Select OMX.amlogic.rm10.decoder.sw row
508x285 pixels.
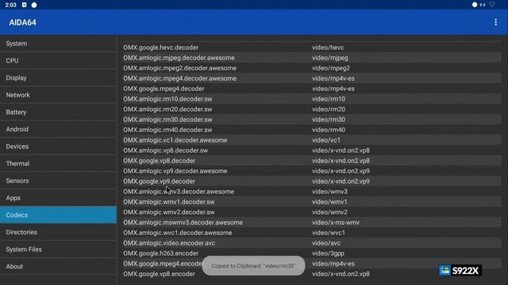tap(312, 99)
